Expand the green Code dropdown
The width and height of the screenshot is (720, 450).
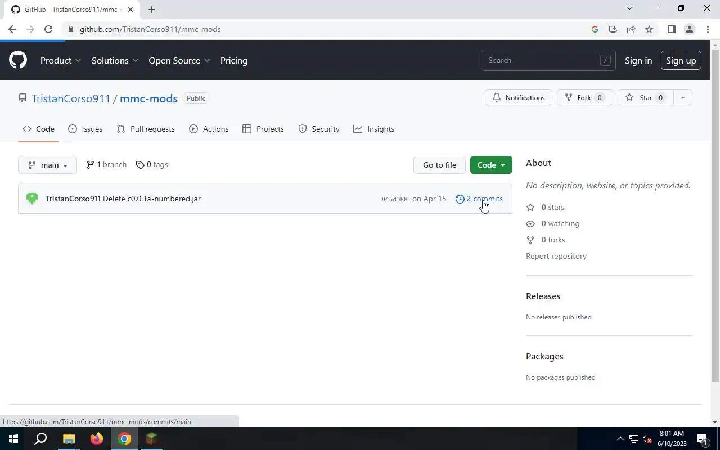[491, 165]
